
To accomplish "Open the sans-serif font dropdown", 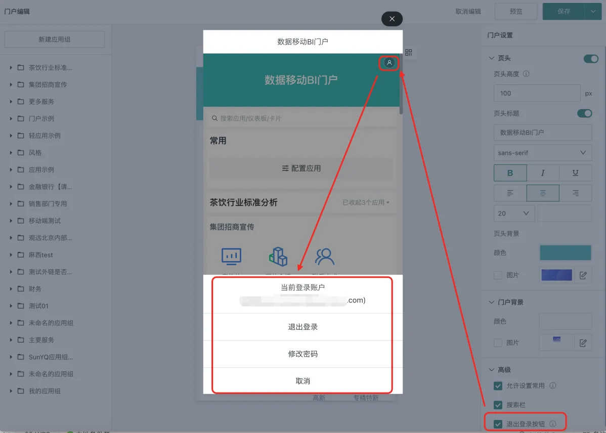I will pyautogui.click(x=542, y=153).
